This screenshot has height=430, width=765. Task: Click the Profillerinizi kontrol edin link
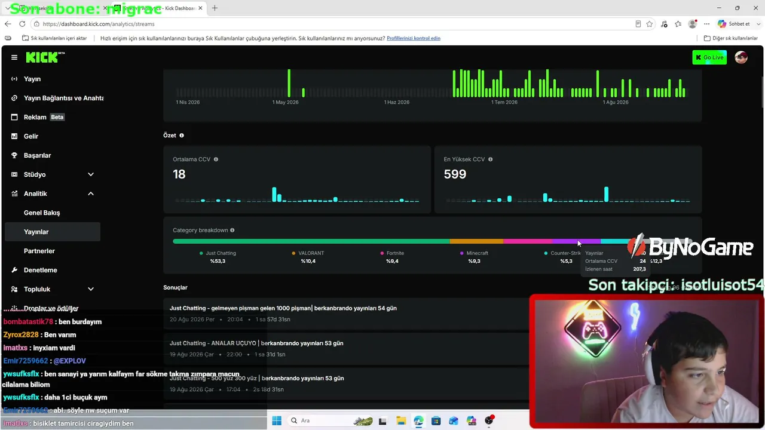point(414,38)
